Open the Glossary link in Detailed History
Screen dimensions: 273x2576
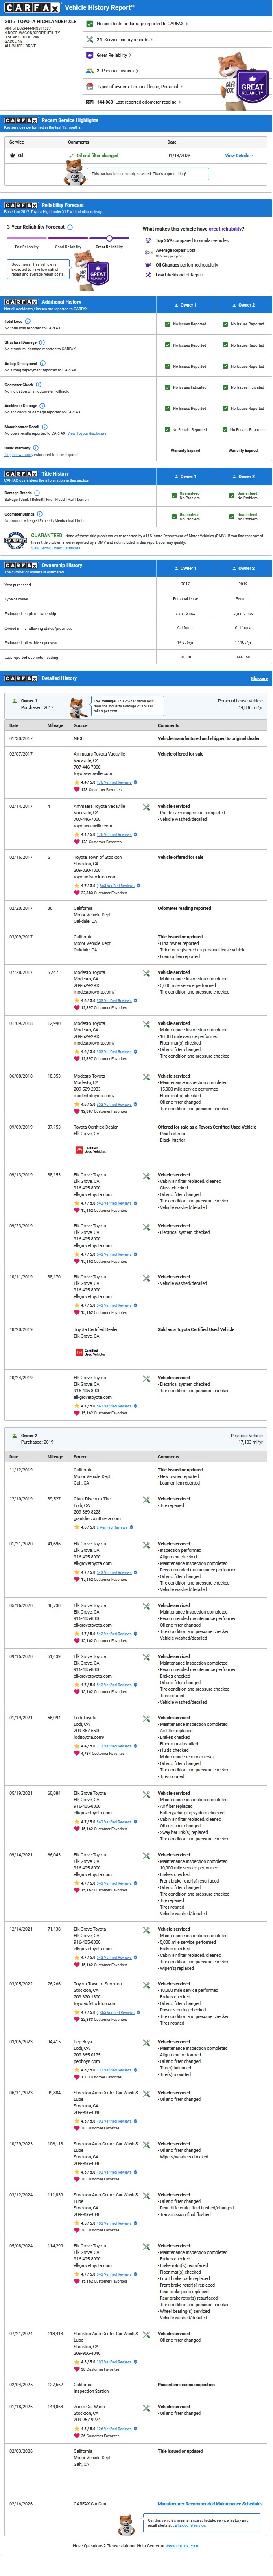pyautogui.click(x=259, y=679)
